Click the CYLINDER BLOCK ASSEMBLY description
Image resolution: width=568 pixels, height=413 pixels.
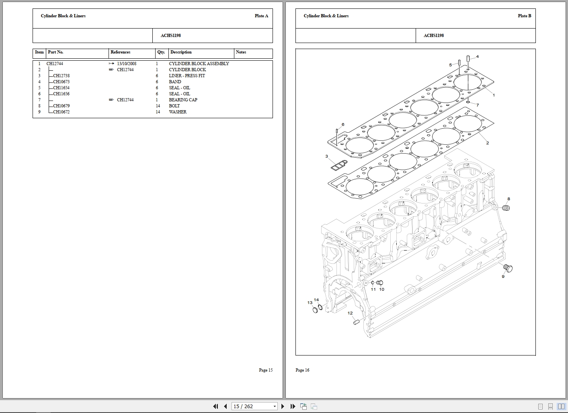[x=199, y=64]
